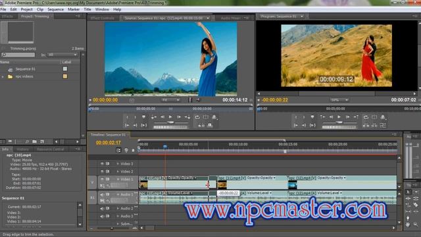Mute Audio 2 track speaker toggle
Image resolution: width=421 pixels, height=237 pixels.
(x=102, y=208)
